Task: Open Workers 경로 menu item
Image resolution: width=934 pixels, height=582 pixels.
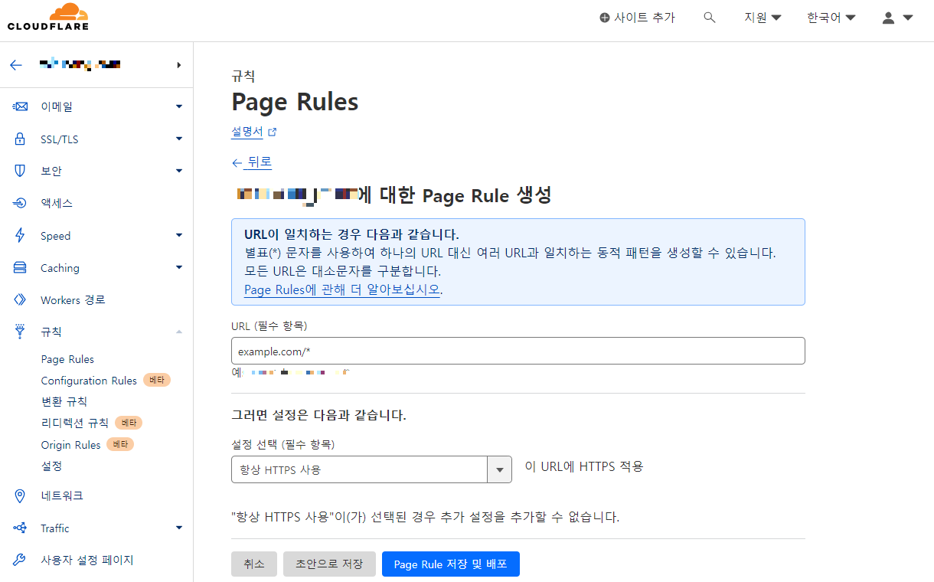Action: point(73,300)
